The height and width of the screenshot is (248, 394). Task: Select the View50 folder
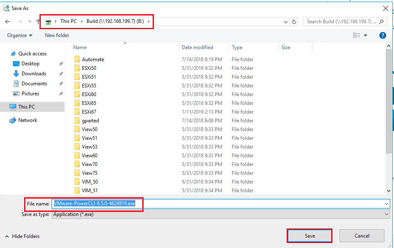[x=89, y=129]
